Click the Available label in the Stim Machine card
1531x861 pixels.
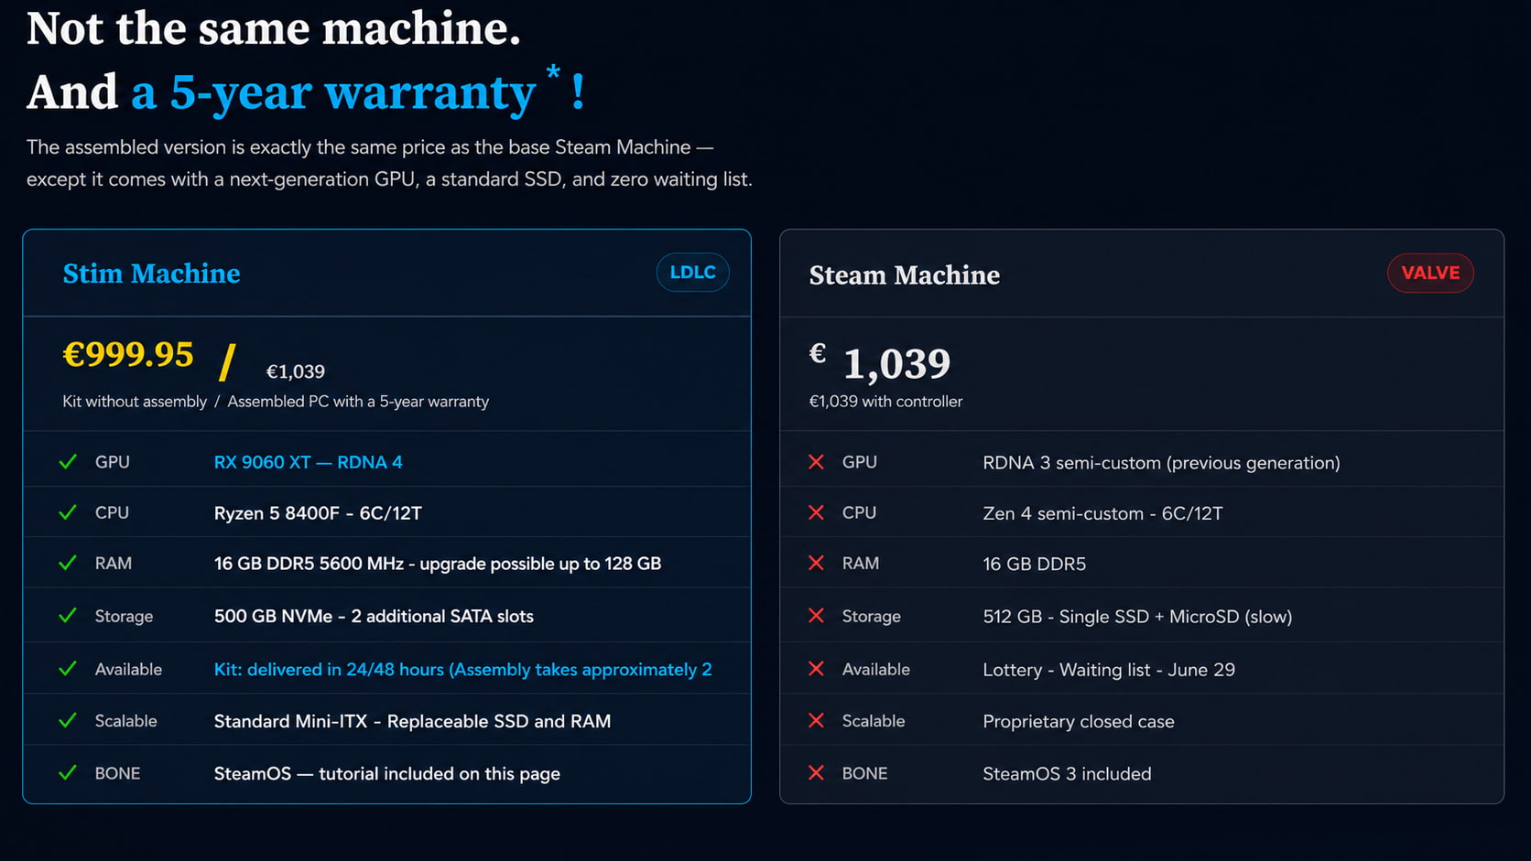[128, 670]
